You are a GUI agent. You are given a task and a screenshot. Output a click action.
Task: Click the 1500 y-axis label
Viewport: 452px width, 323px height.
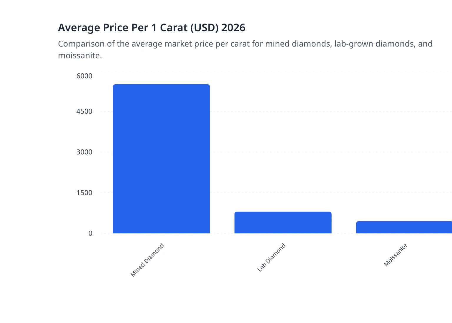pyautogui.click(x=84, y=193)
